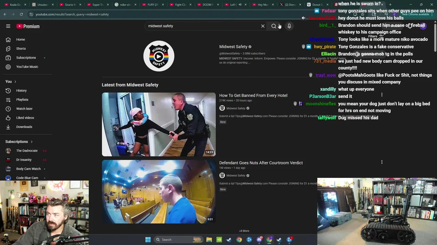Expand the You section chevron
This screenshot has height=245, width=437.
tap(15, 82)
